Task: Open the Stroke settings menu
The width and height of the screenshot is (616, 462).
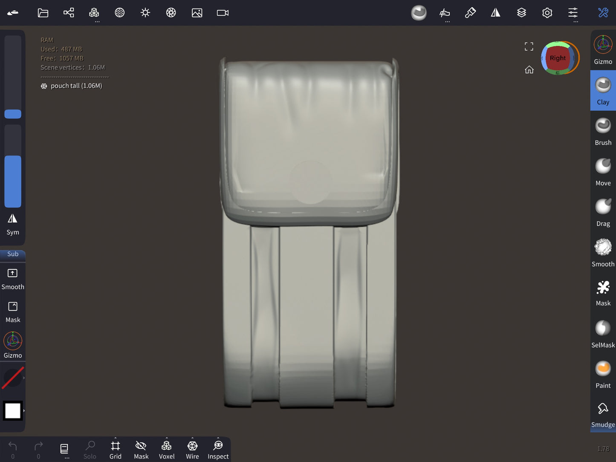Action: (x=445, y=13)
